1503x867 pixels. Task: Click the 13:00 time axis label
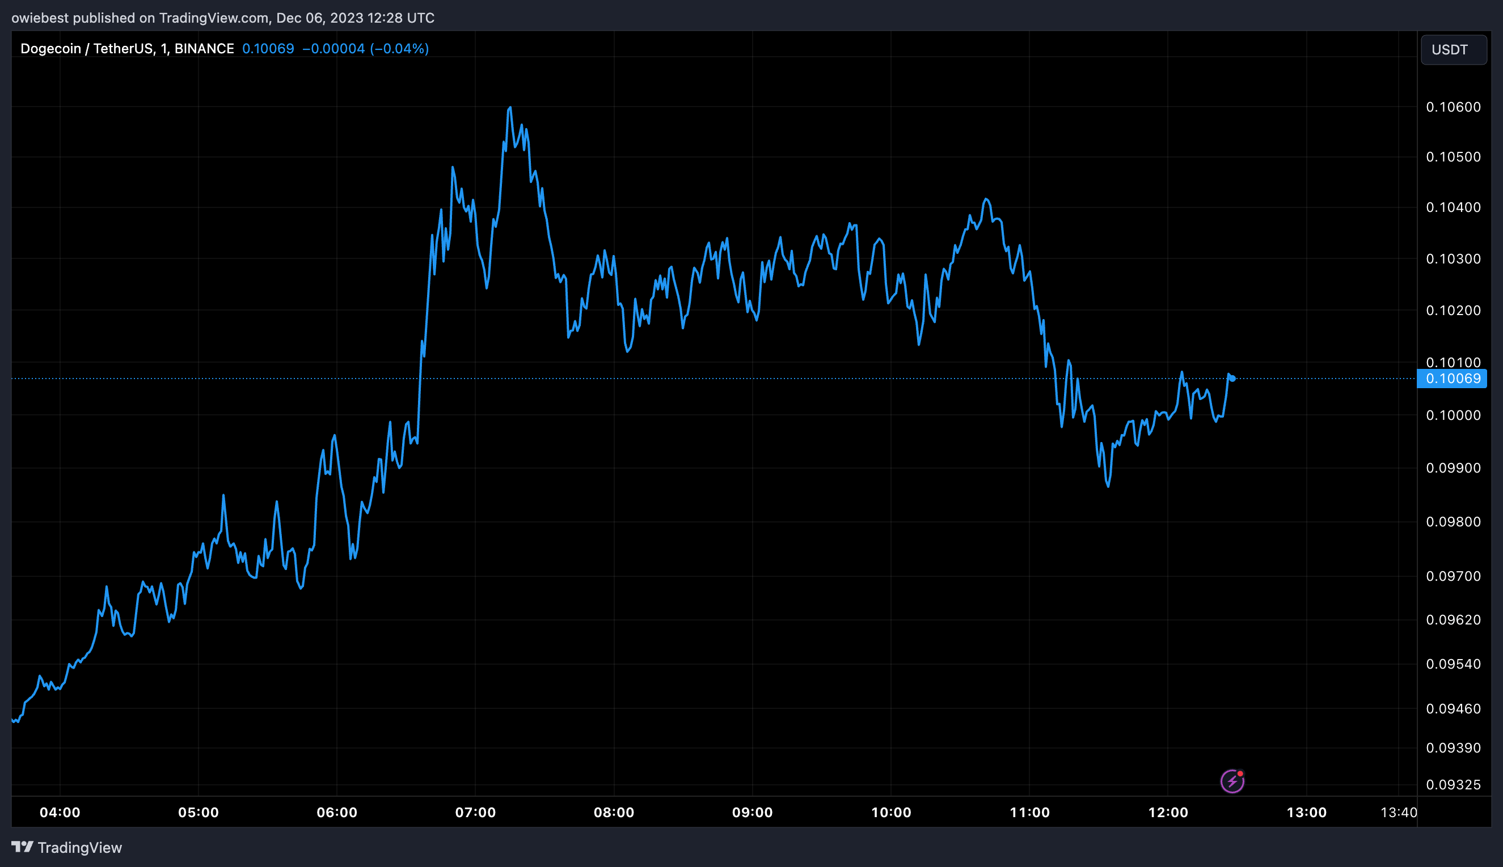pyautogui.click(x=1306, y=812)
